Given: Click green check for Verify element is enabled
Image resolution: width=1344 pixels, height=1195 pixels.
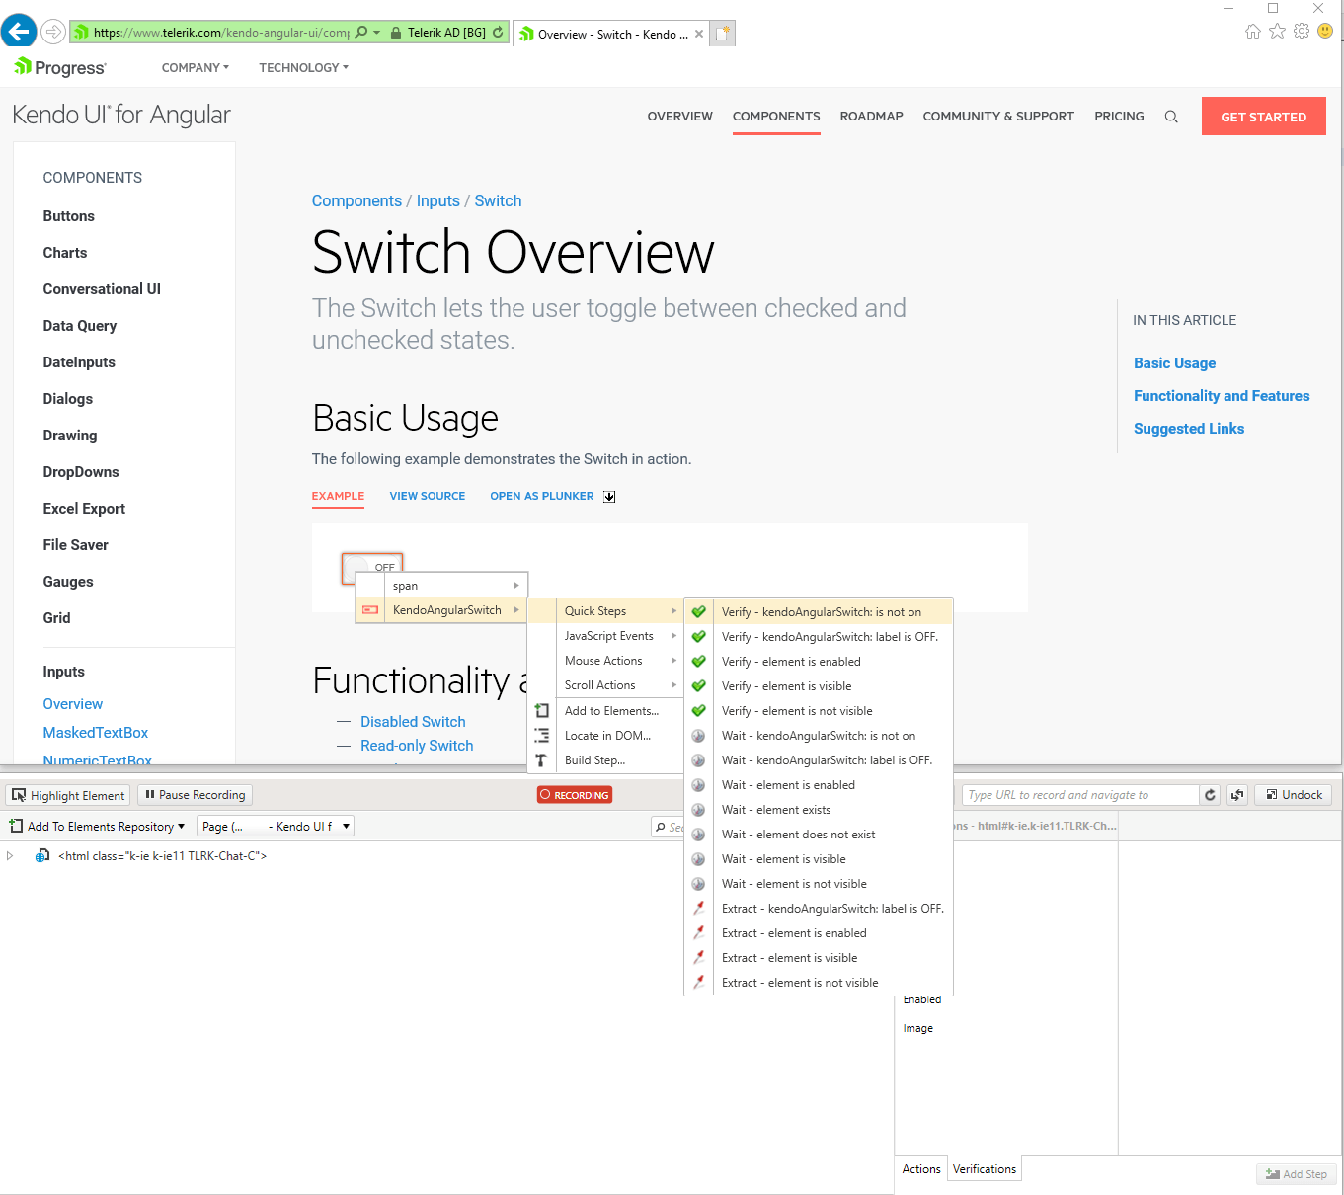Looking at the screenshot, I should pos(699,662).
